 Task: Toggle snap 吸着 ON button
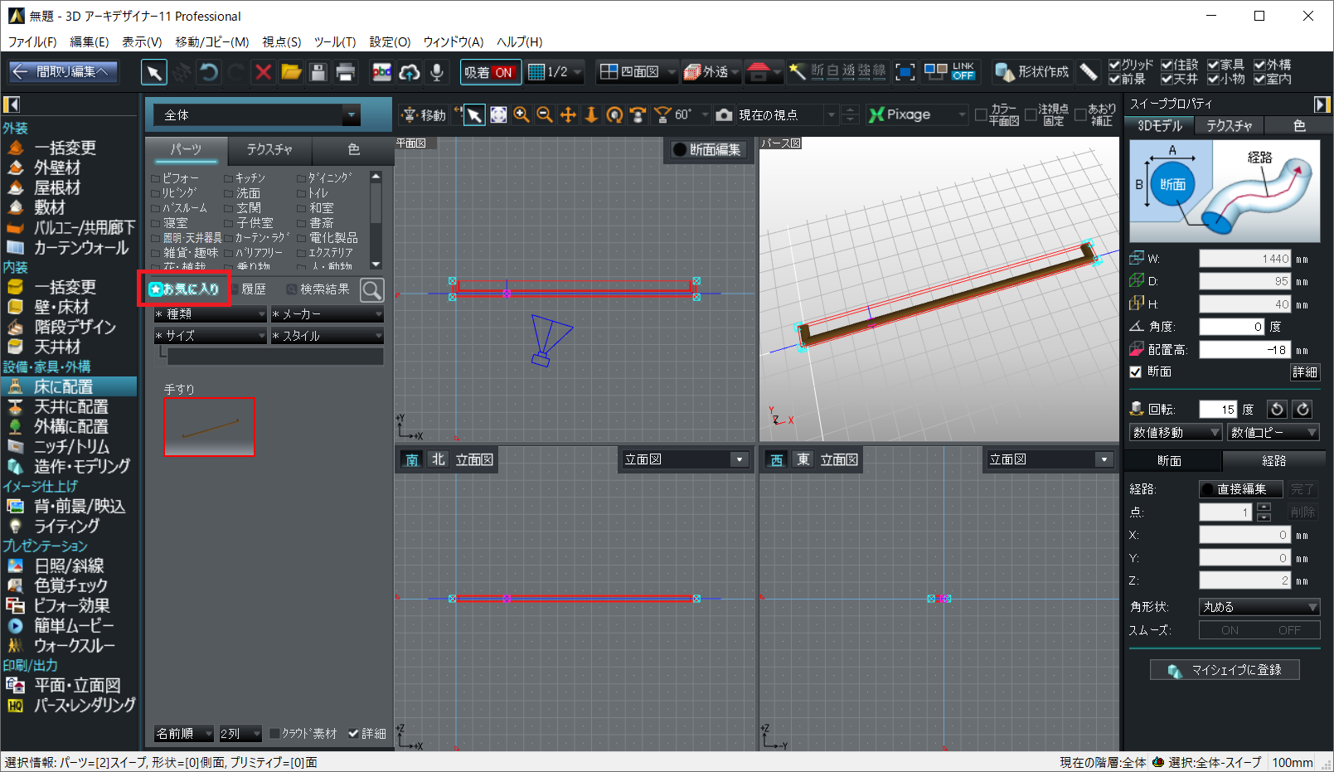tap(490, 72)
